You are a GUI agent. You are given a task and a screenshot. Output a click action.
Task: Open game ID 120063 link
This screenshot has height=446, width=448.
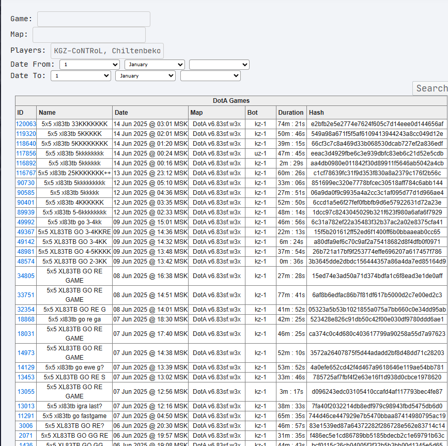point(26,124)
